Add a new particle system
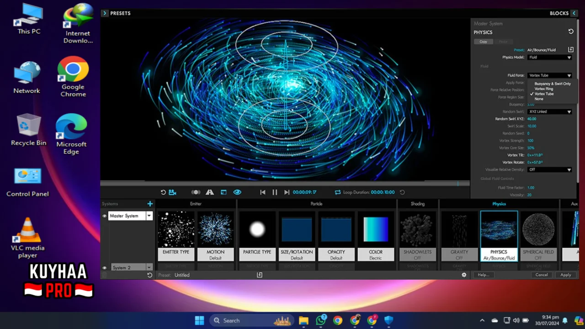 point(150,204)
